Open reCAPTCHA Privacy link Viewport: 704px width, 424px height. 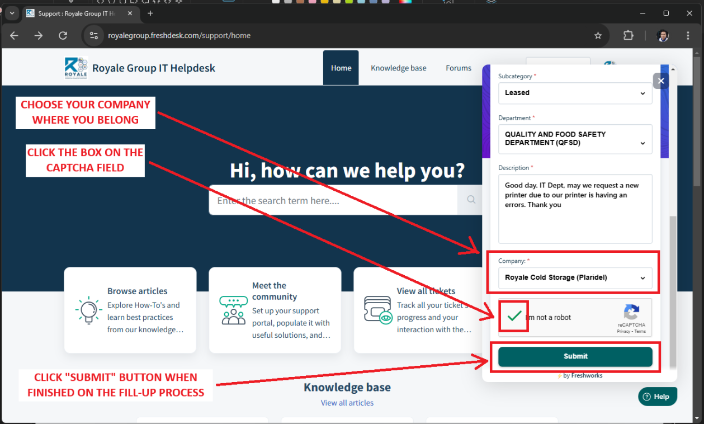pyautogui.click(x=623, y=331)
